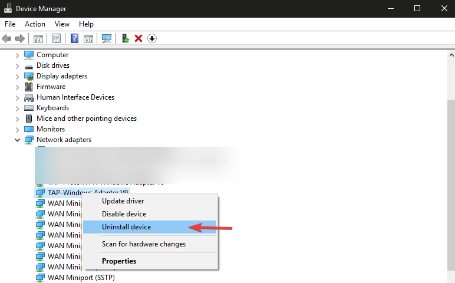The height and width of the screenshot is (283, 455).
Task: Click the Firmware label text
Action: [x=51, y=87]
